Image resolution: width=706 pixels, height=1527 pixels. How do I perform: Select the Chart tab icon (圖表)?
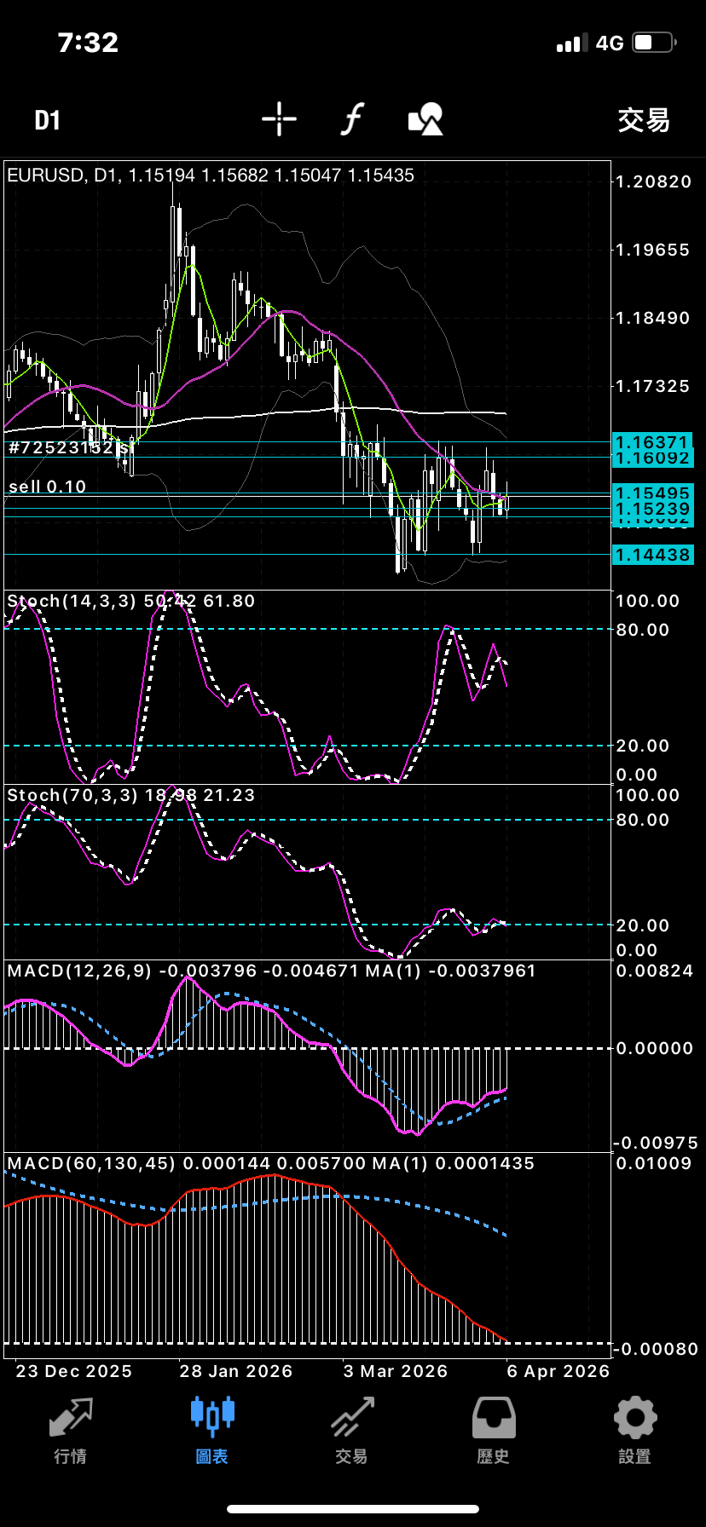click(211, 1432)
